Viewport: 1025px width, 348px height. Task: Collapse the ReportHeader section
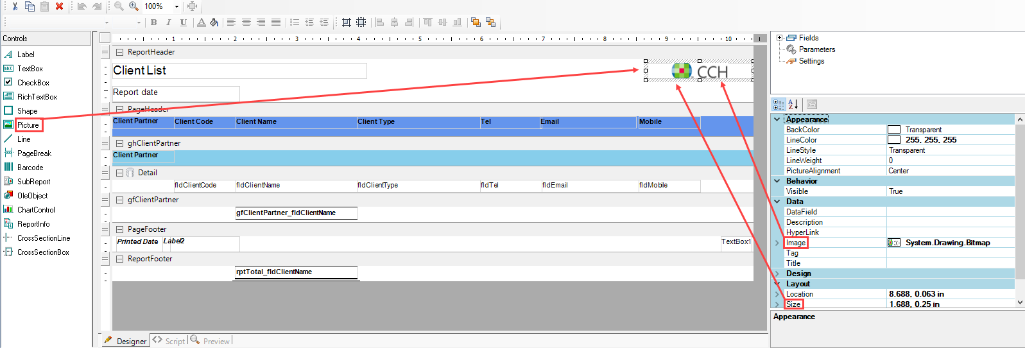pyautogui.click(x=119, y=53)
